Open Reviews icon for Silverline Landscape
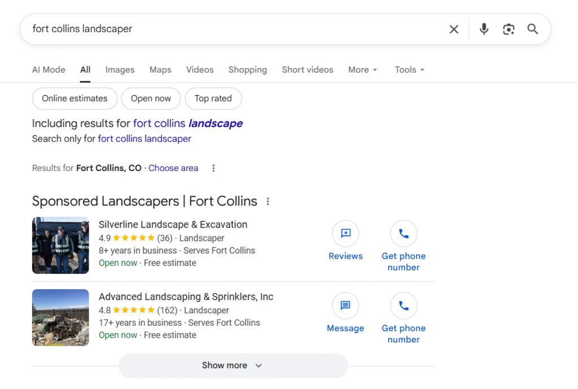578x389 pixels. pos(345,234)
